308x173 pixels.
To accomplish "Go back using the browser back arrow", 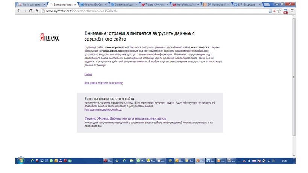I will 19,11.
